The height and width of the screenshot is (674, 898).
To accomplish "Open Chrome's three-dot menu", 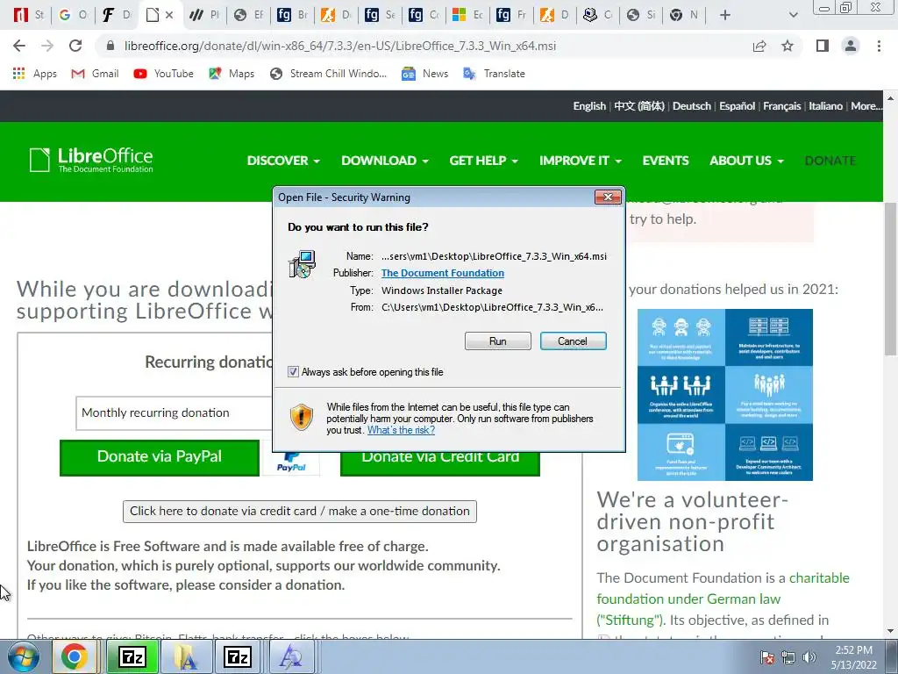I will click(x=879, y=46).
